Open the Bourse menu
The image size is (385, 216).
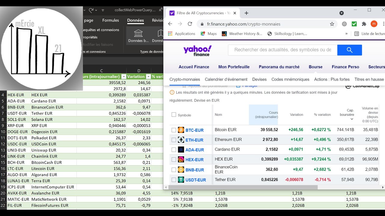click(x=316, y=67)
